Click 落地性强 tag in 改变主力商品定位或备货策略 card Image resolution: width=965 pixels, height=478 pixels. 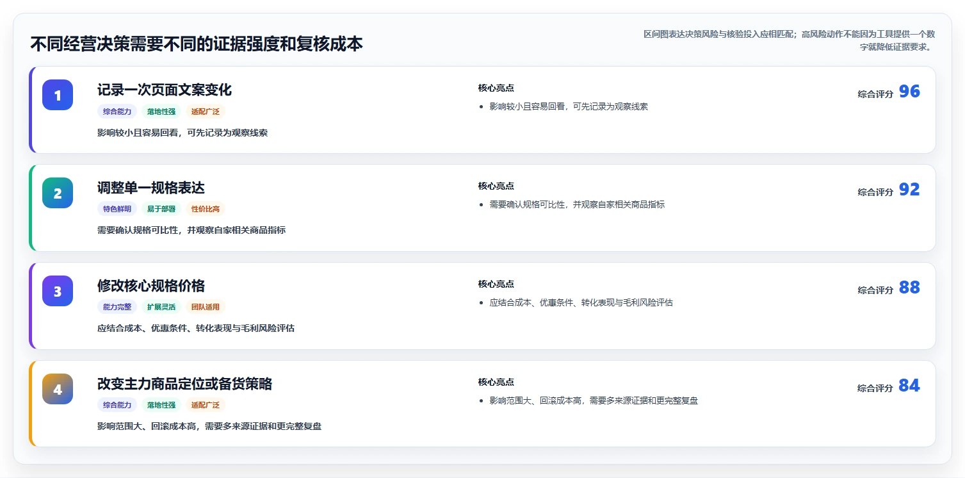click(161, 405)
